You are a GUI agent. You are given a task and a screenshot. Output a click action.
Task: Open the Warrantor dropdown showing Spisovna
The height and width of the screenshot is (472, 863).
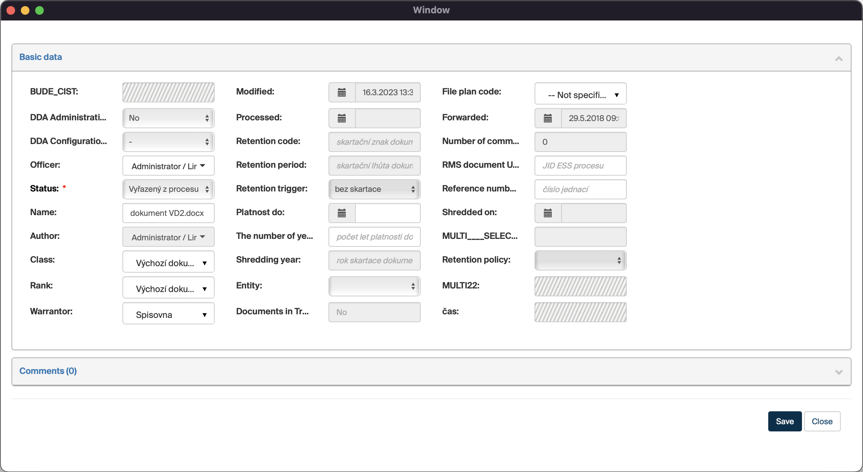[168, 314]
